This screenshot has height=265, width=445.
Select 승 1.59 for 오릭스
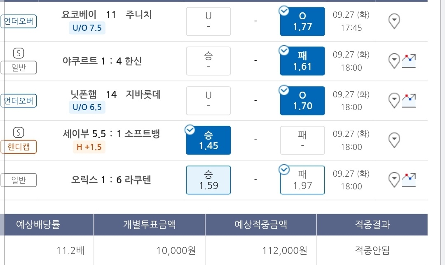[x=208, y=180]
